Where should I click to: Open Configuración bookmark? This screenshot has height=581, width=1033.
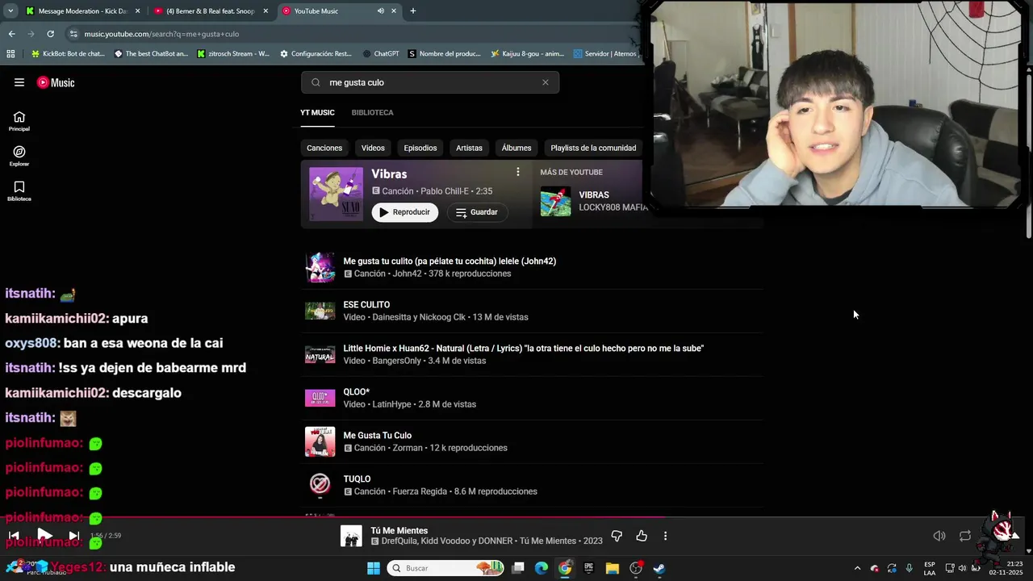[316, 54]
